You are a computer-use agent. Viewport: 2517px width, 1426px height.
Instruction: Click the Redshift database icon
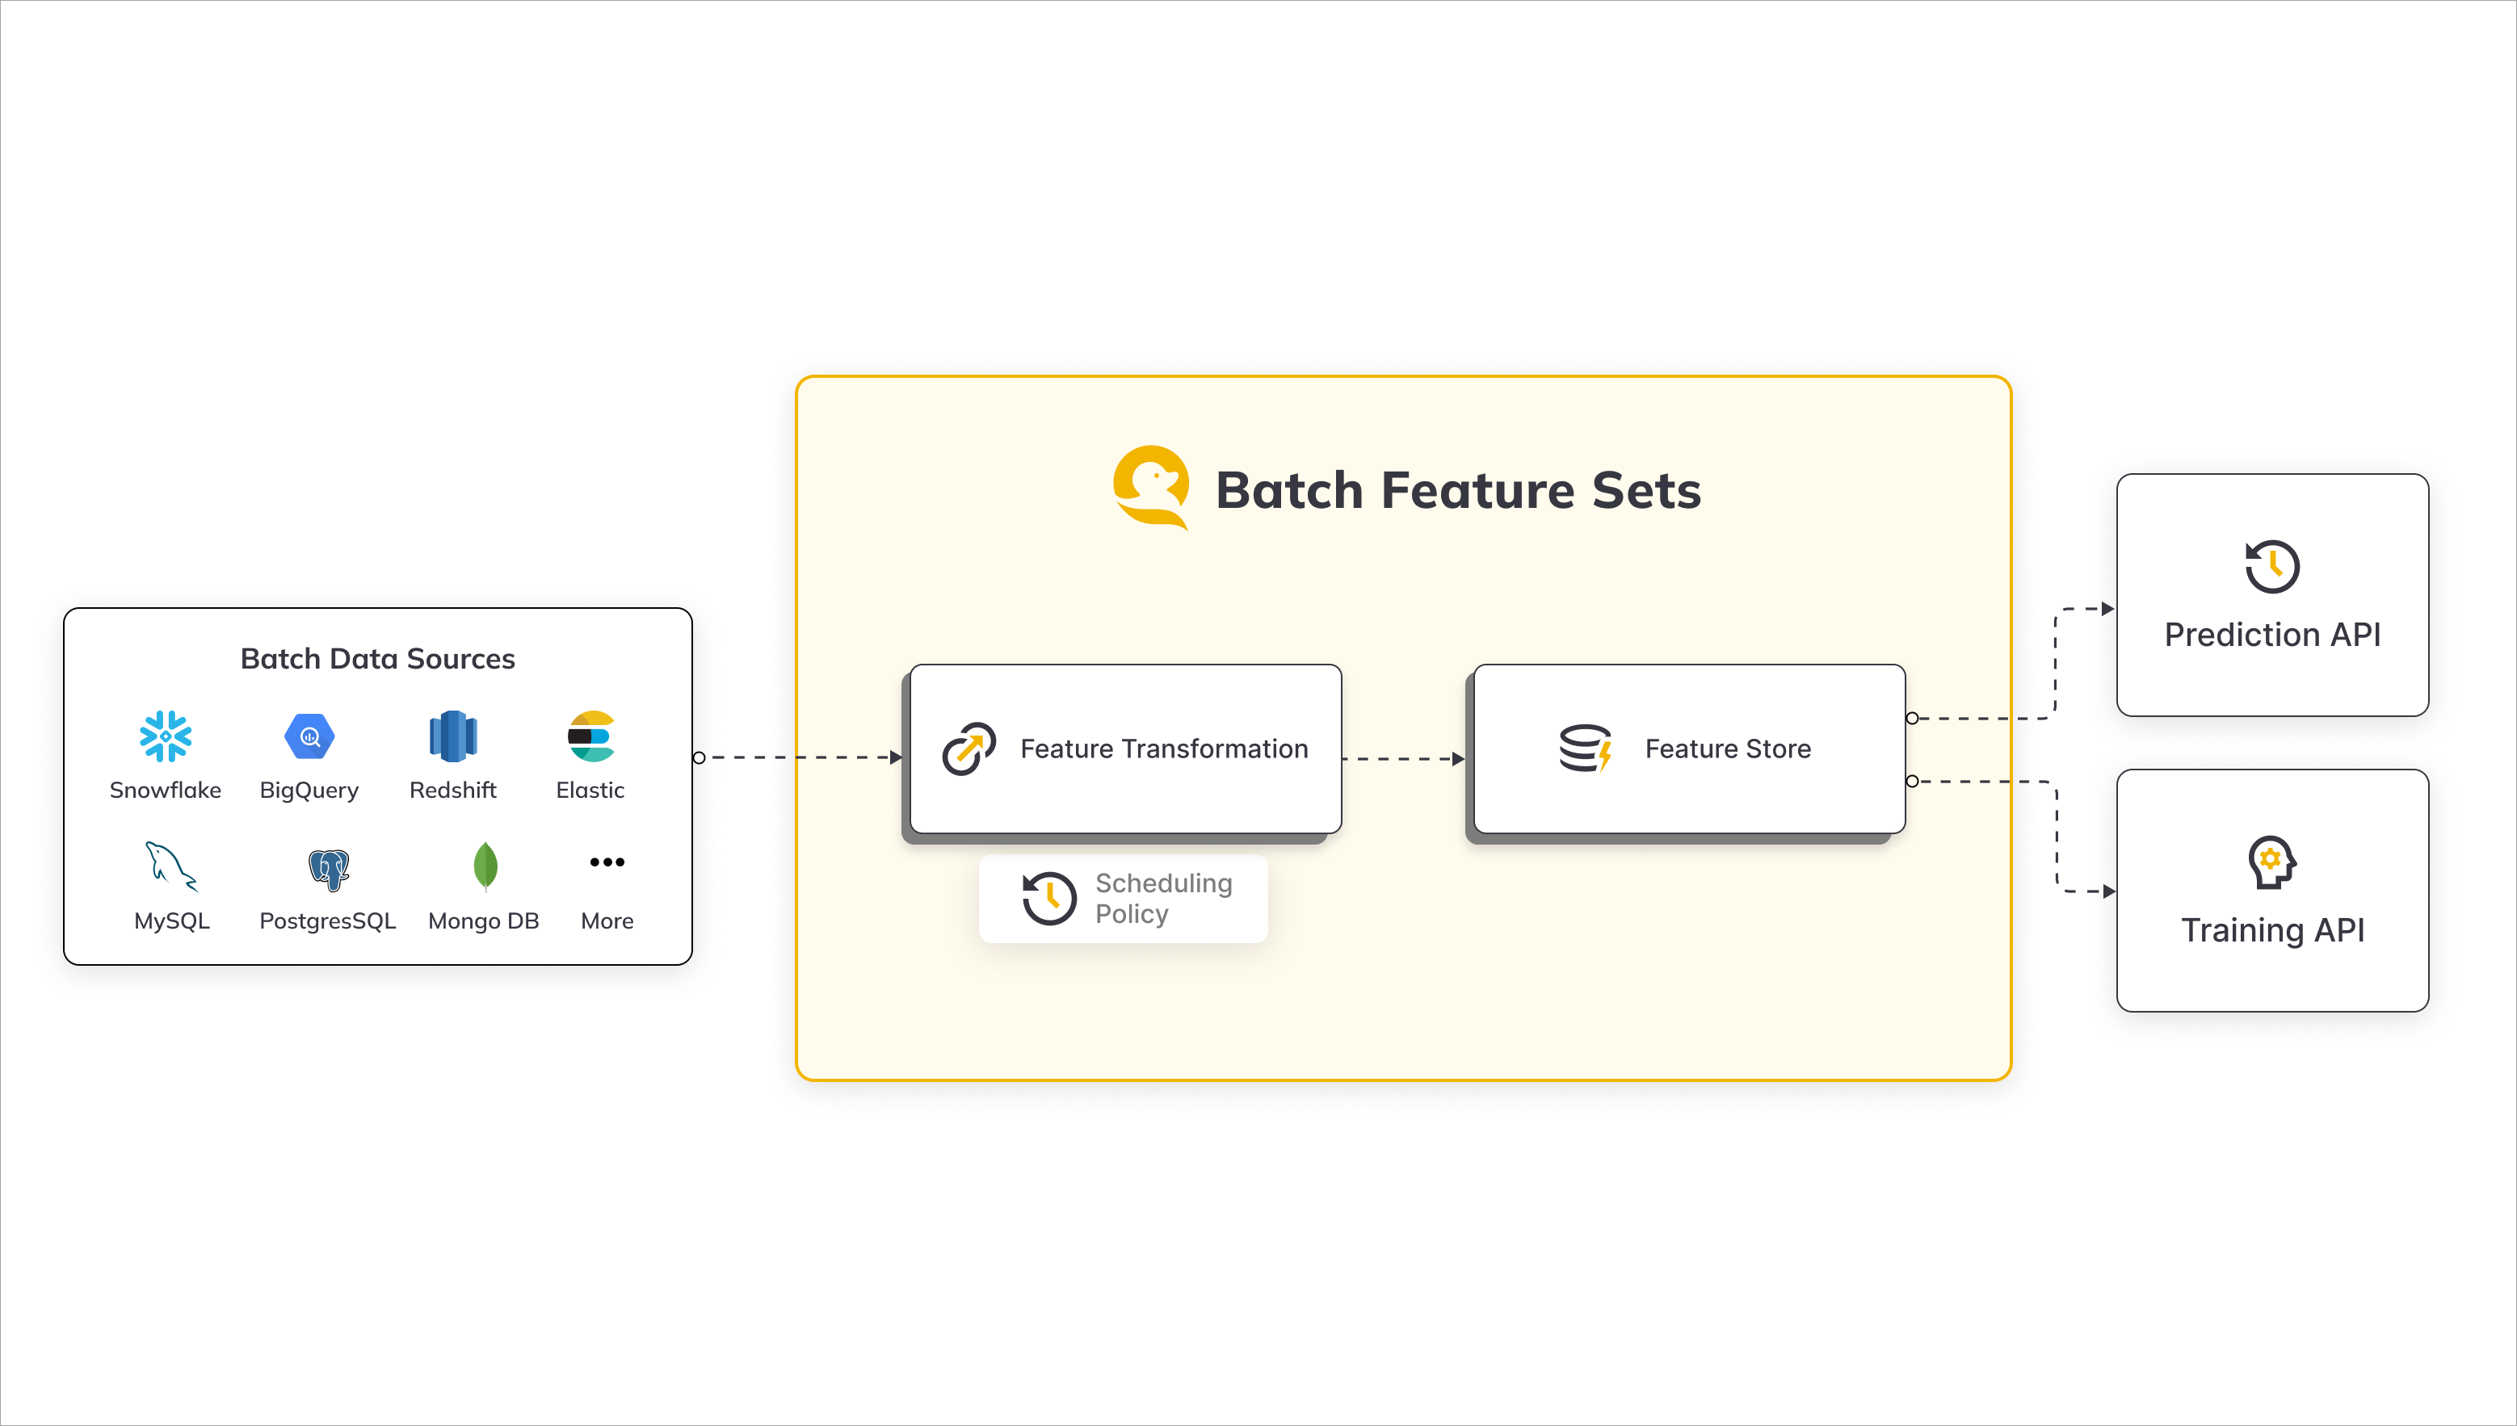[452, 736]
